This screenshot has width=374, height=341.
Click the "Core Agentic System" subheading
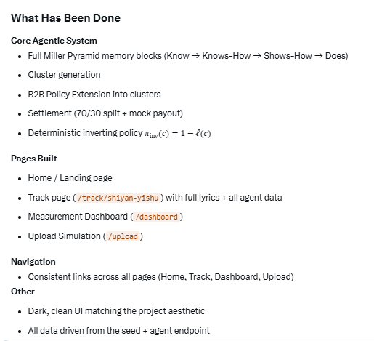click(54, 41)
